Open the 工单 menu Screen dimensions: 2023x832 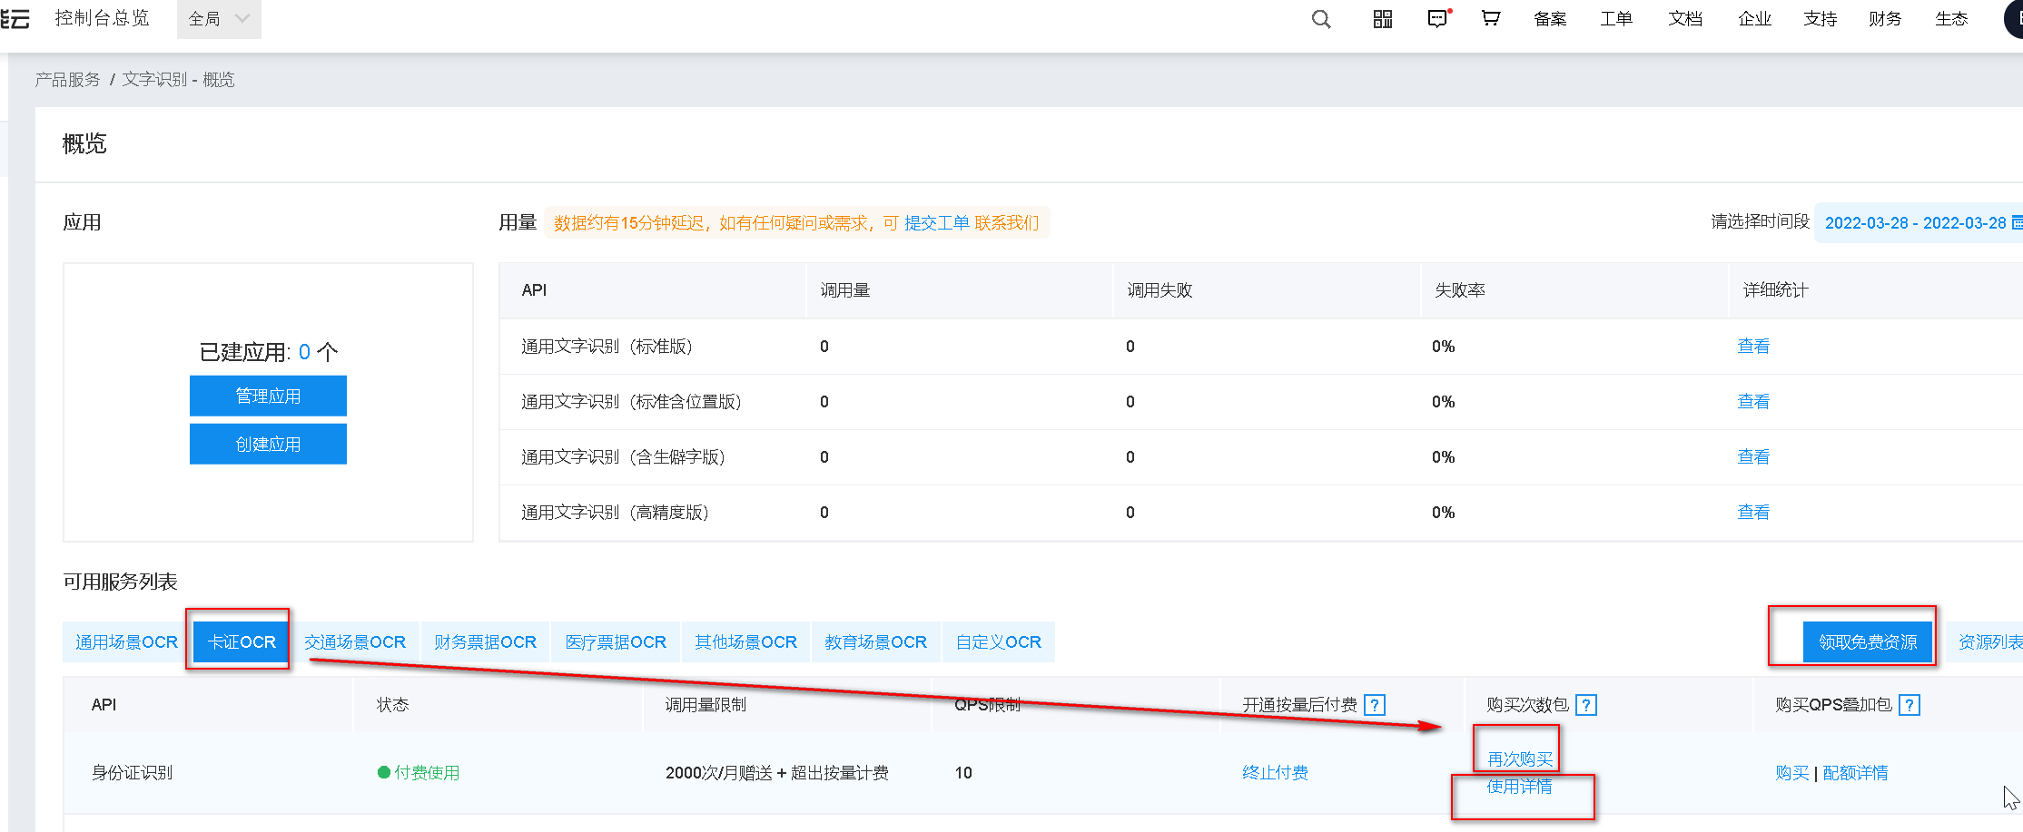pyautogui.click(x=1616, y=19)
